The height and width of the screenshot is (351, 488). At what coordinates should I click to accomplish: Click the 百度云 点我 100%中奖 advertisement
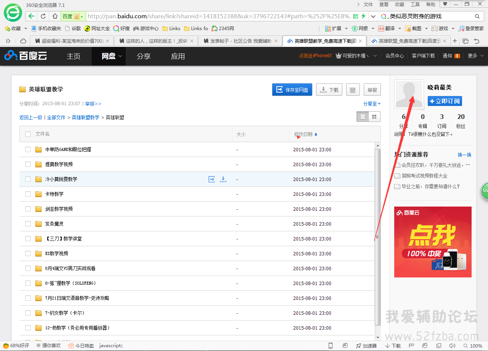click(x=433, y=242)
